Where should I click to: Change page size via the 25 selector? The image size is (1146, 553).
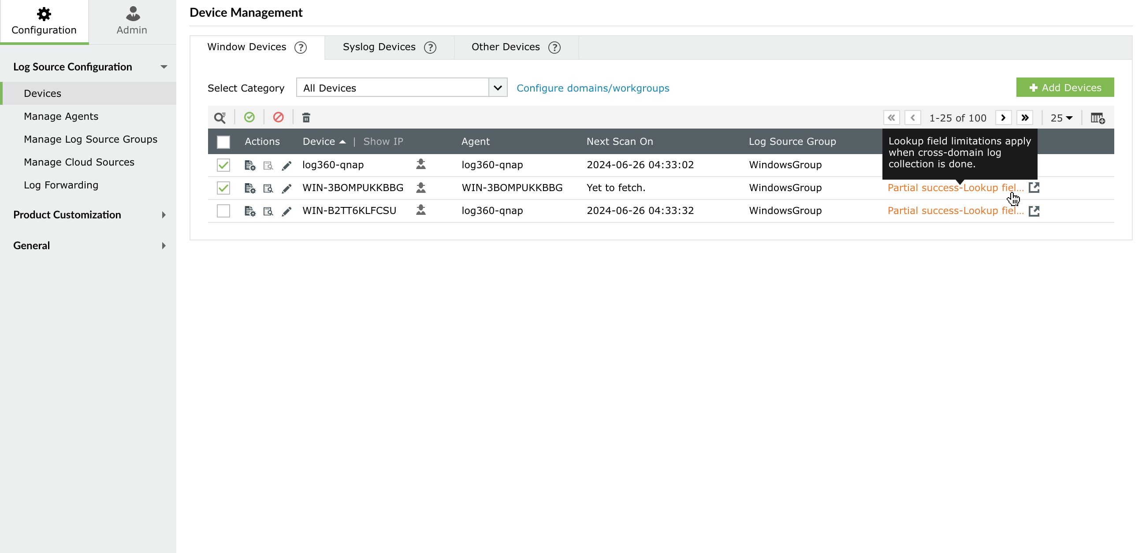pyautogui.click(x=1061, y=118)
